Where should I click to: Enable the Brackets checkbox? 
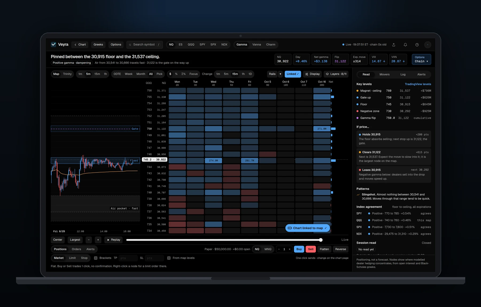click(96, 258)
